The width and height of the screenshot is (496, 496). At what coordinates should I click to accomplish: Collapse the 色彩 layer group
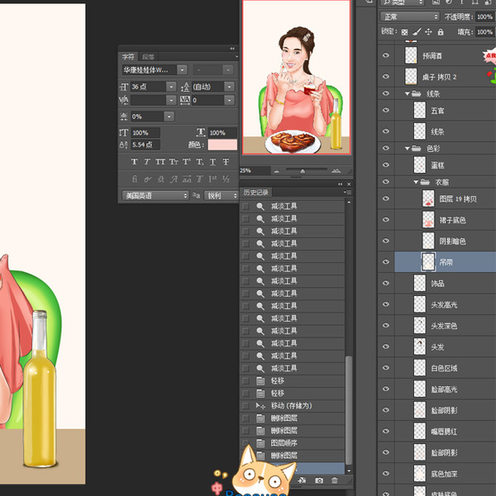click(x=408, y=148)
